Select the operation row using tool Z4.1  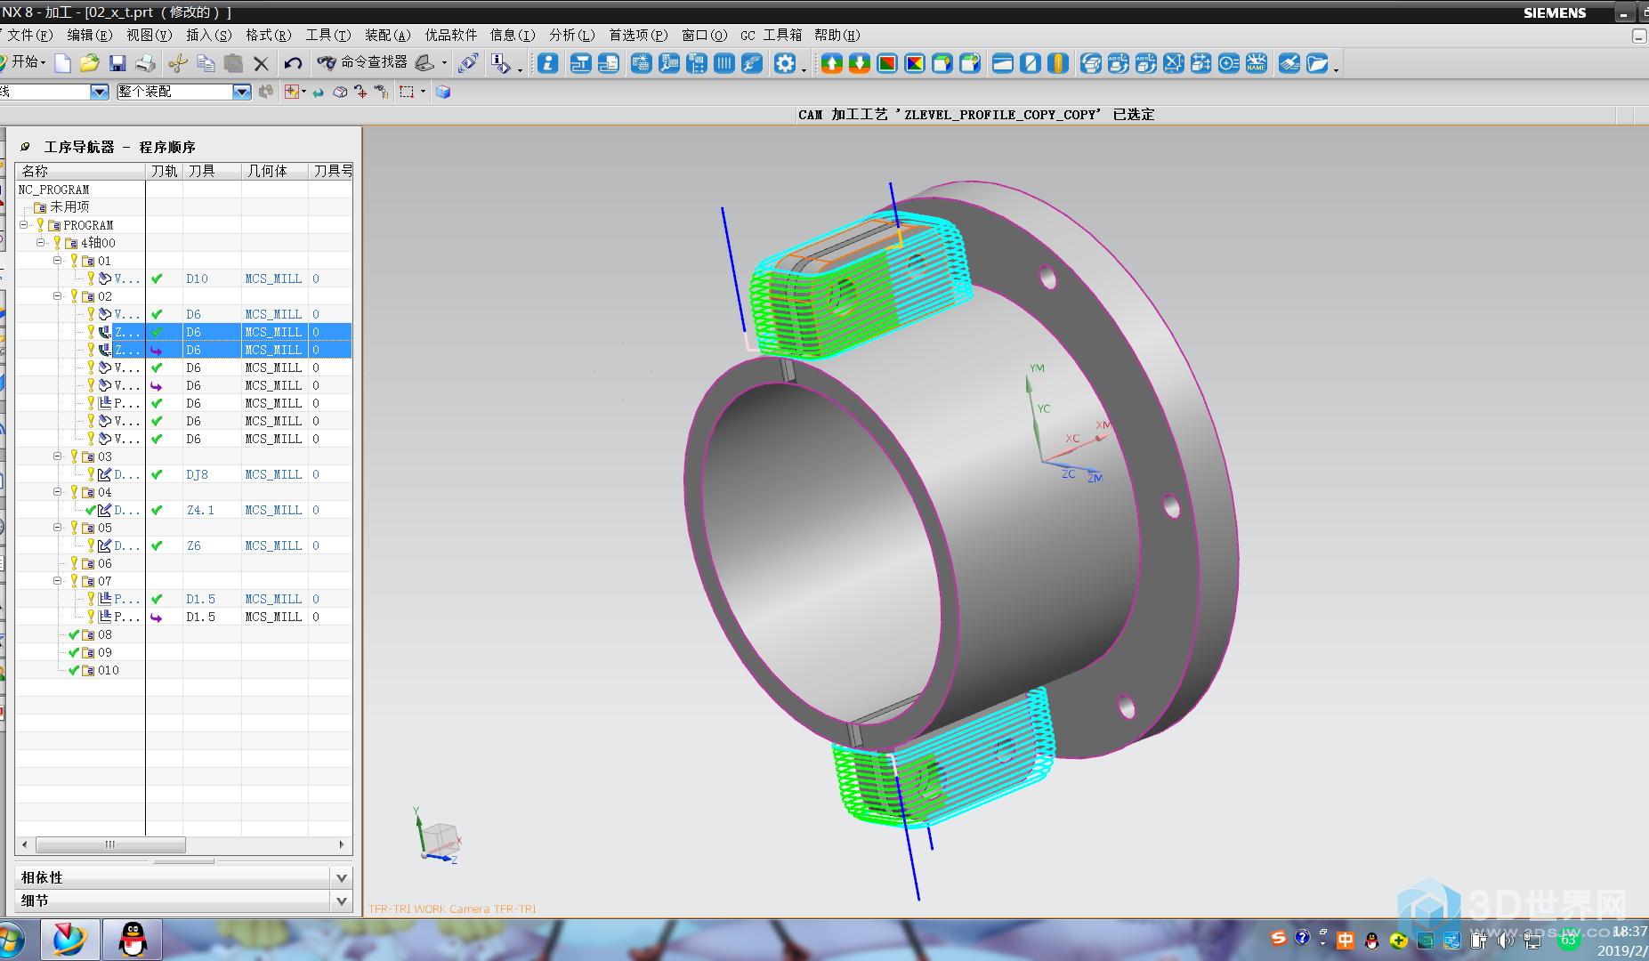click(x=184, y=510)
